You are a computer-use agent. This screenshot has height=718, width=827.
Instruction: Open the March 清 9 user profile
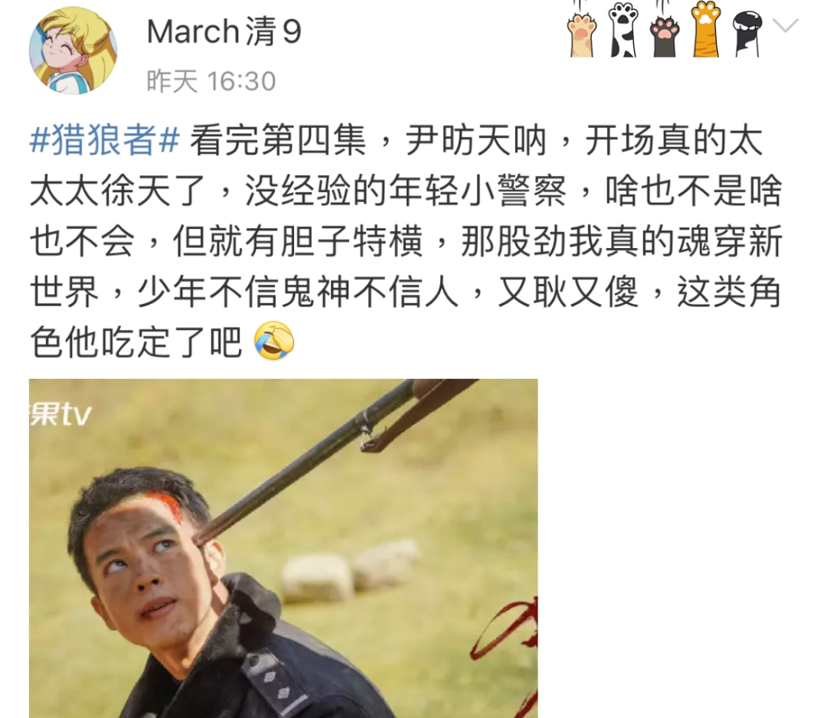[224, 31]
